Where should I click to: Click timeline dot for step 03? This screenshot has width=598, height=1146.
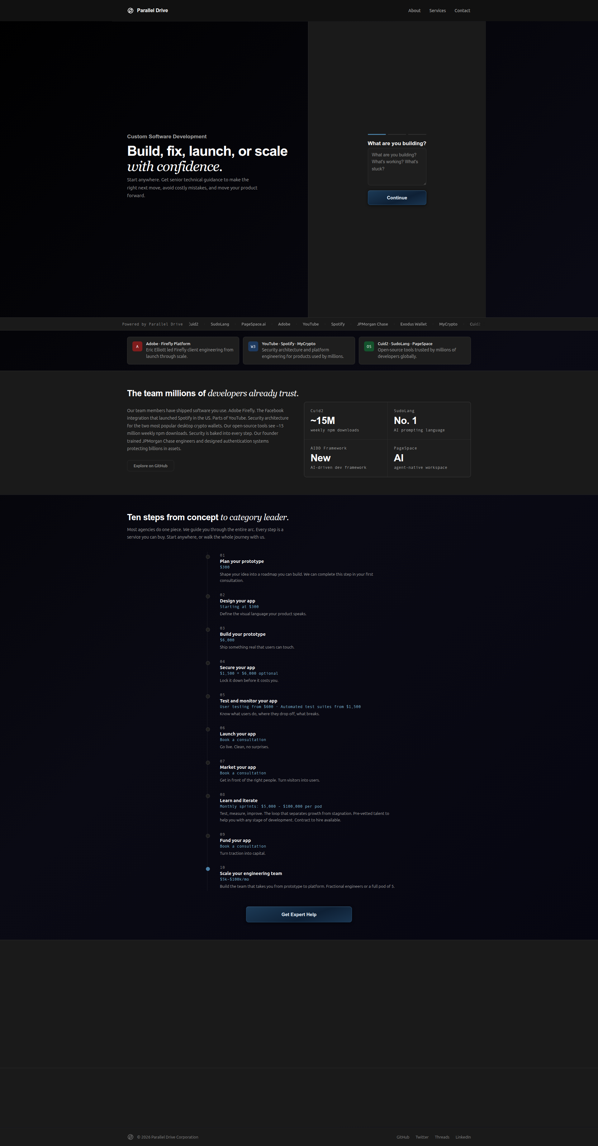coord(208,630)
